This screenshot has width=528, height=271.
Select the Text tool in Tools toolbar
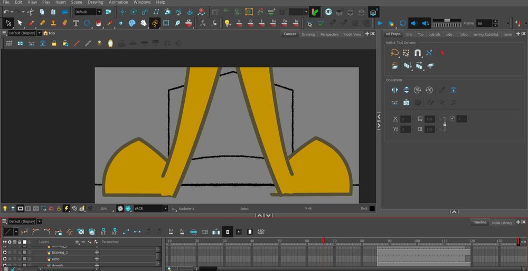click(x=76, y=23)
